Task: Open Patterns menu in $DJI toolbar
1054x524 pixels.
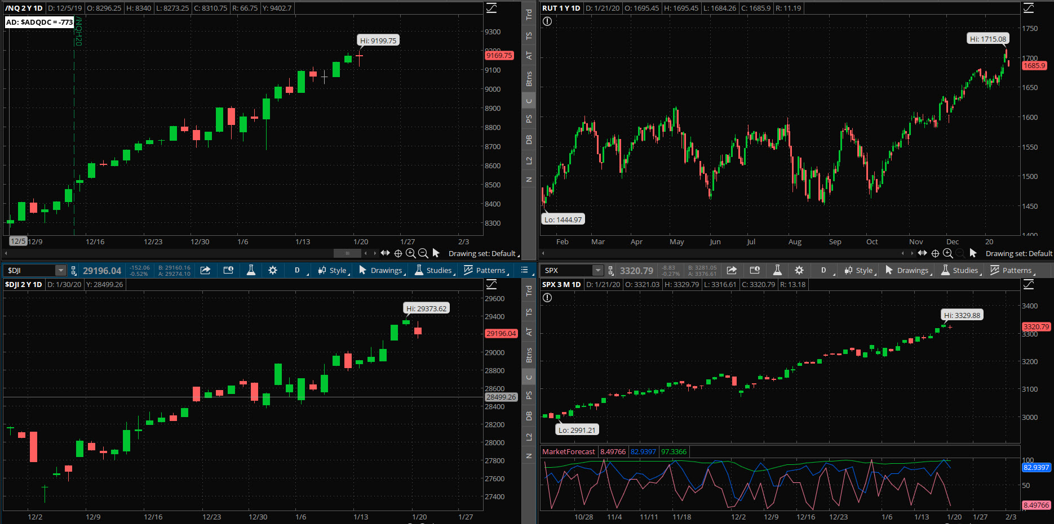Action: pyautogui.click(x=486, y=270)
